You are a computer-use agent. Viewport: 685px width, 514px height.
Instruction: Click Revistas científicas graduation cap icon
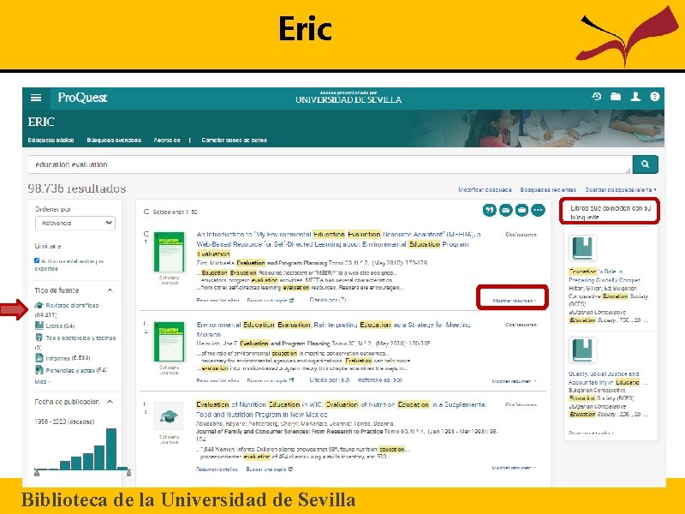pos(39,305)
